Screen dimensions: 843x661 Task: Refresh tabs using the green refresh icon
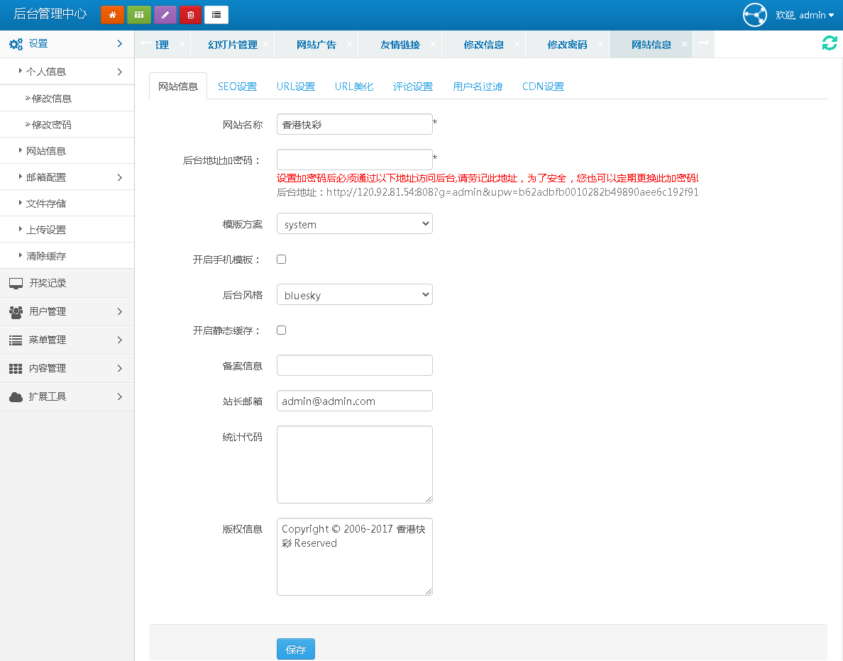(x=829, y=43)
